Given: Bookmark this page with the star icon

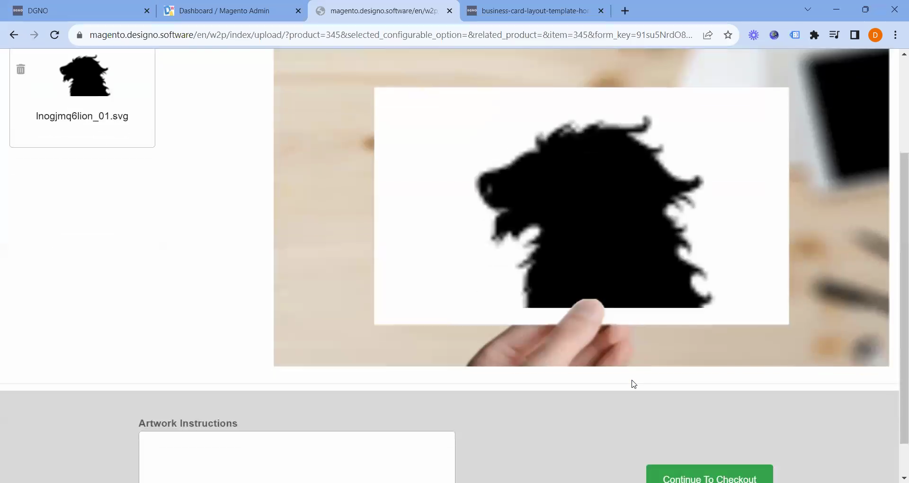Looking at the screenshot, I should click(728, 35).
